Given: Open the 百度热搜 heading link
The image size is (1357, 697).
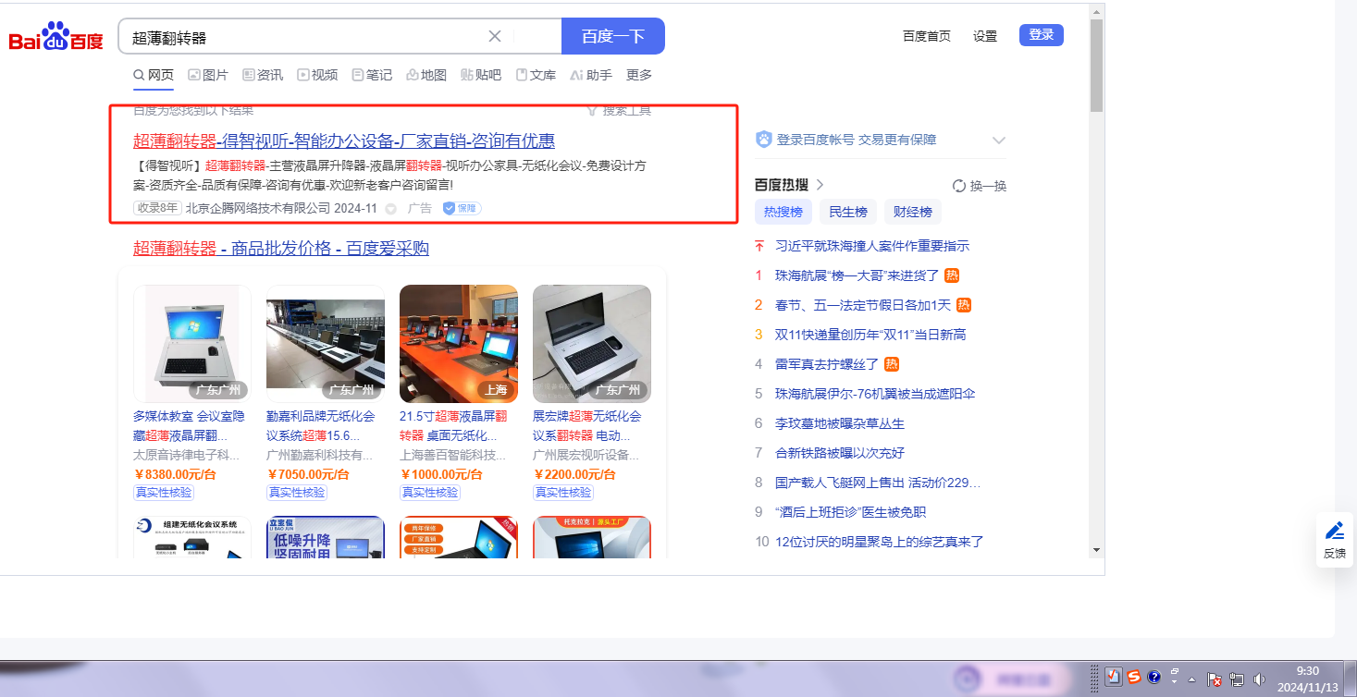Looking at the screenshot, I should tap(789, 185).
